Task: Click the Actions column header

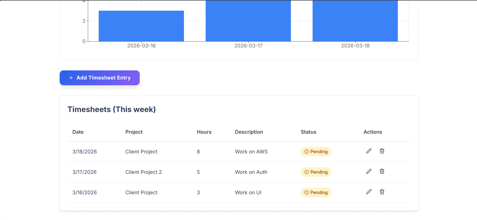Action: pos(373,132)
